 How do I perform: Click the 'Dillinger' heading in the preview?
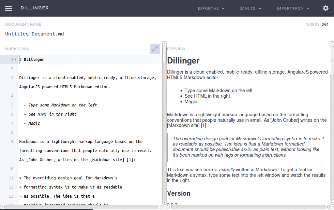click(183, 61)
